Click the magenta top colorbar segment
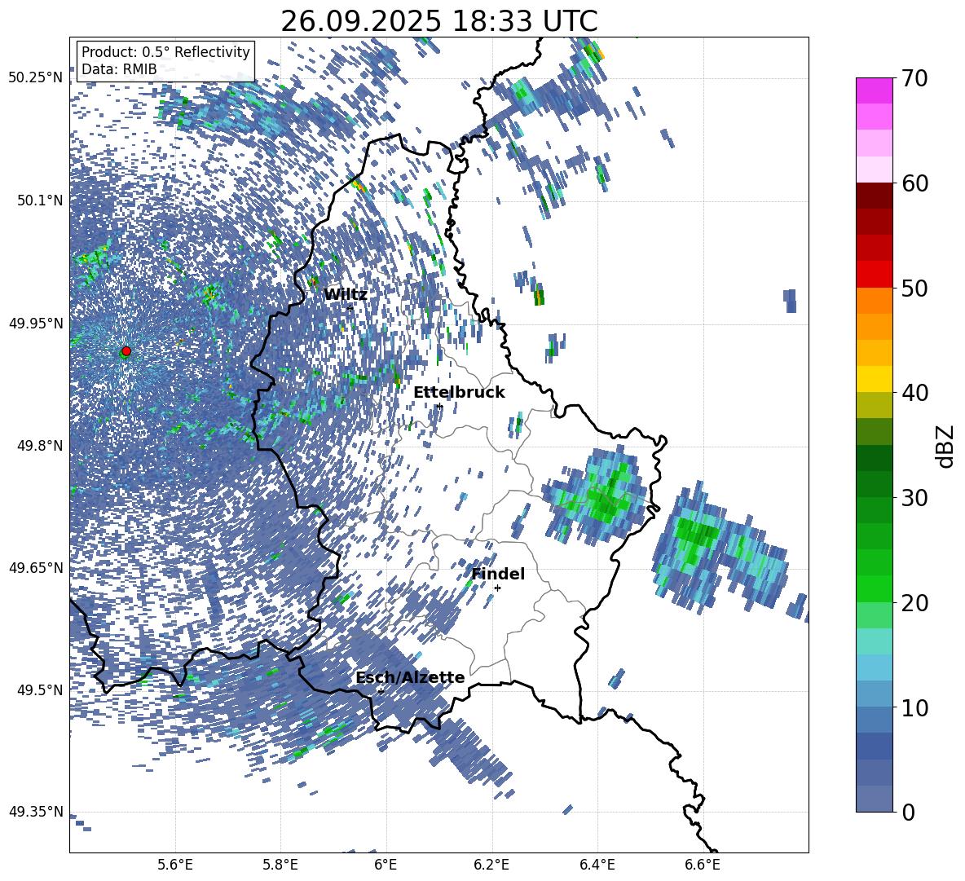The height and width of the screenshot is (881, 965). click(x=874, y=90)
